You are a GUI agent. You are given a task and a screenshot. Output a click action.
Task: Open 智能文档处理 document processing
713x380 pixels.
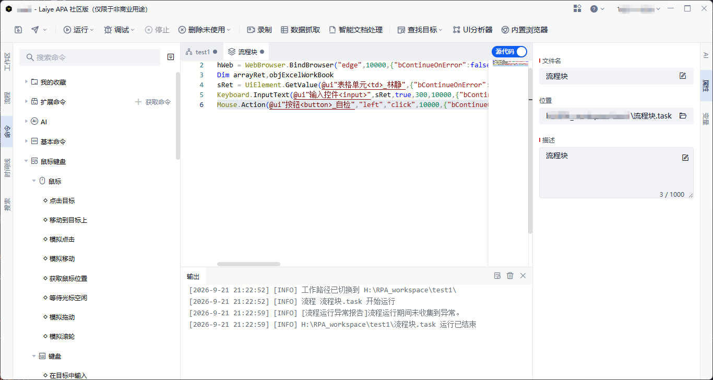click(x=356, y=30)
